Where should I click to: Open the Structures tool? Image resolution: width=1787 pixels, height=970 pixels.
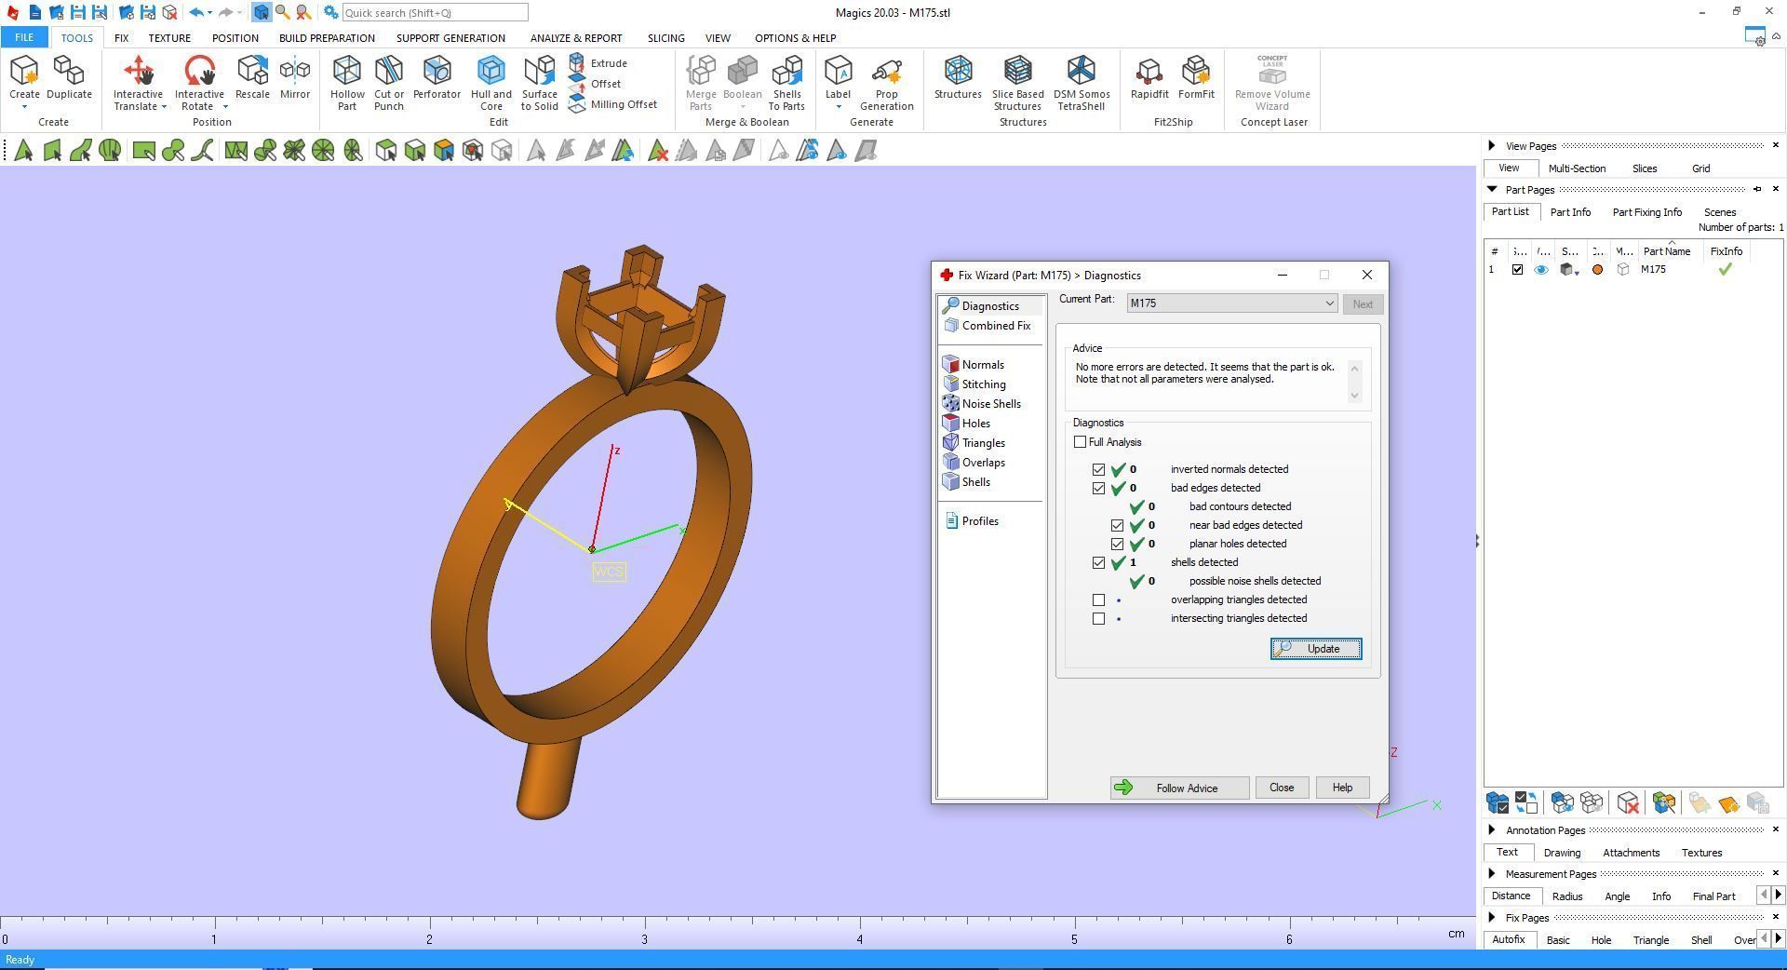pos(958,76)
